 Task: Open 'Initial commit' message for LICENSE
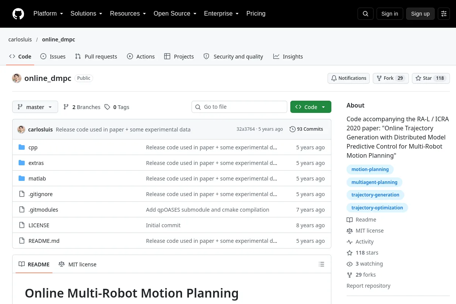coord(163,225)
